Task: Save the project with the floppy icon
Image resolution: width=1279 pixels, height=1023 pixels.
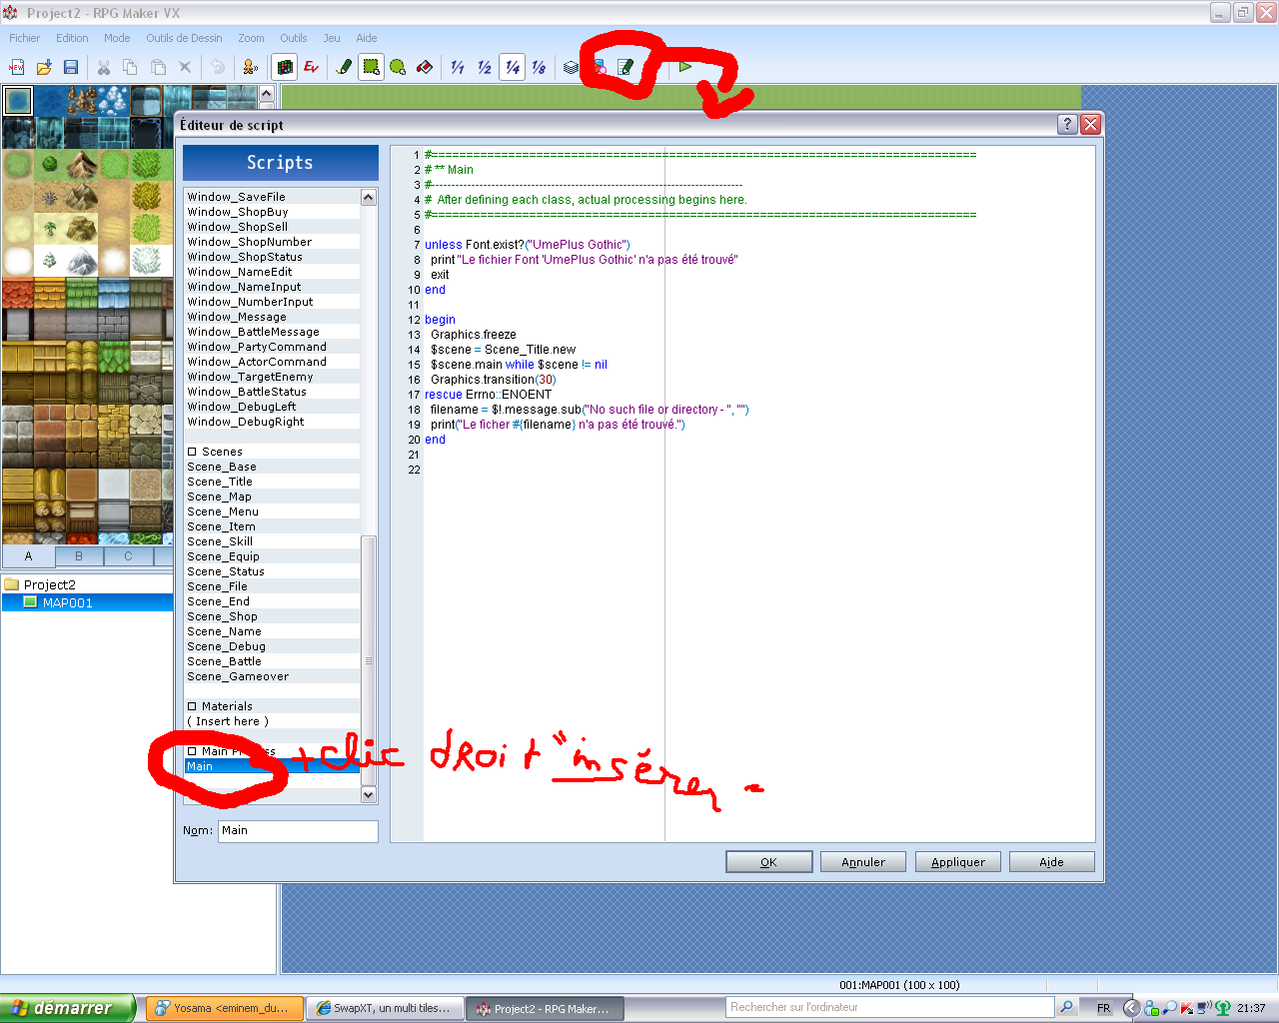Action: click(x=71, y=67)
